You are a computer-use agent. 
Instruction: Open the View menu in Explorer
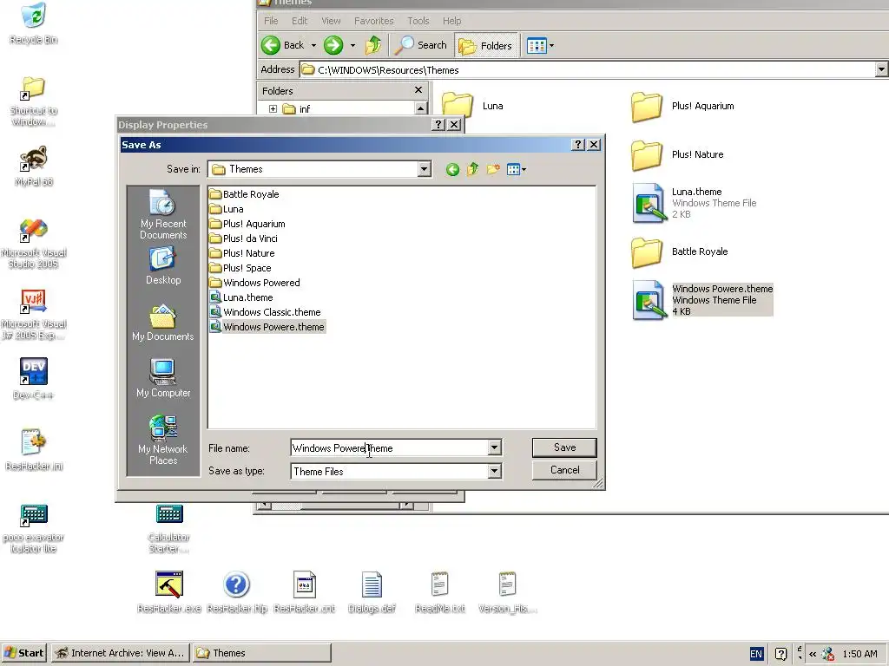pyautogui.click(x=331, y=21)
